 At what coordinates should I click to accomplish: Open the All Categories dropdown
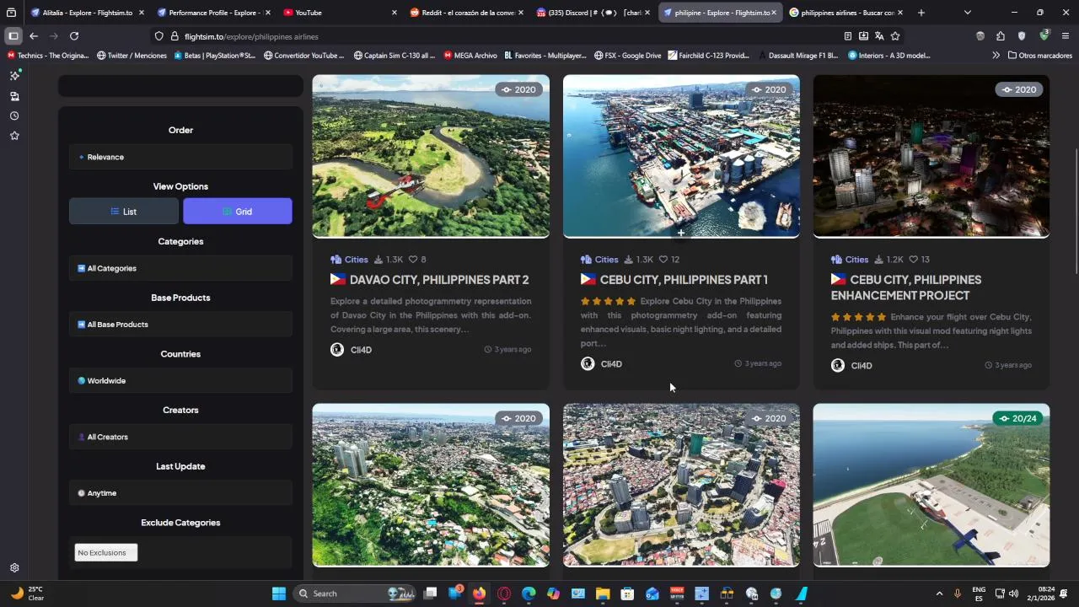(180, 268)
